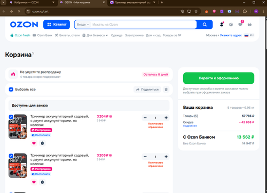Screen dimensions: 267x193
Task: Go to the Одежда category
Action: pyautogui.click(x=116, y=35)
